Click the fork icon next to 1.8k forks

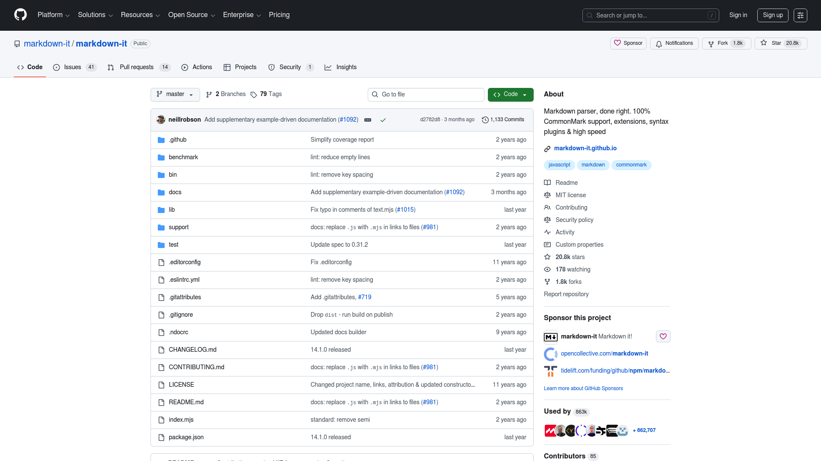click(x=547, y=282)
